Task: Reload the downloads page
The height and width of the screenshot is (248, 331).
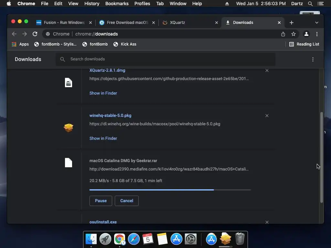Action: coord(35,34)
